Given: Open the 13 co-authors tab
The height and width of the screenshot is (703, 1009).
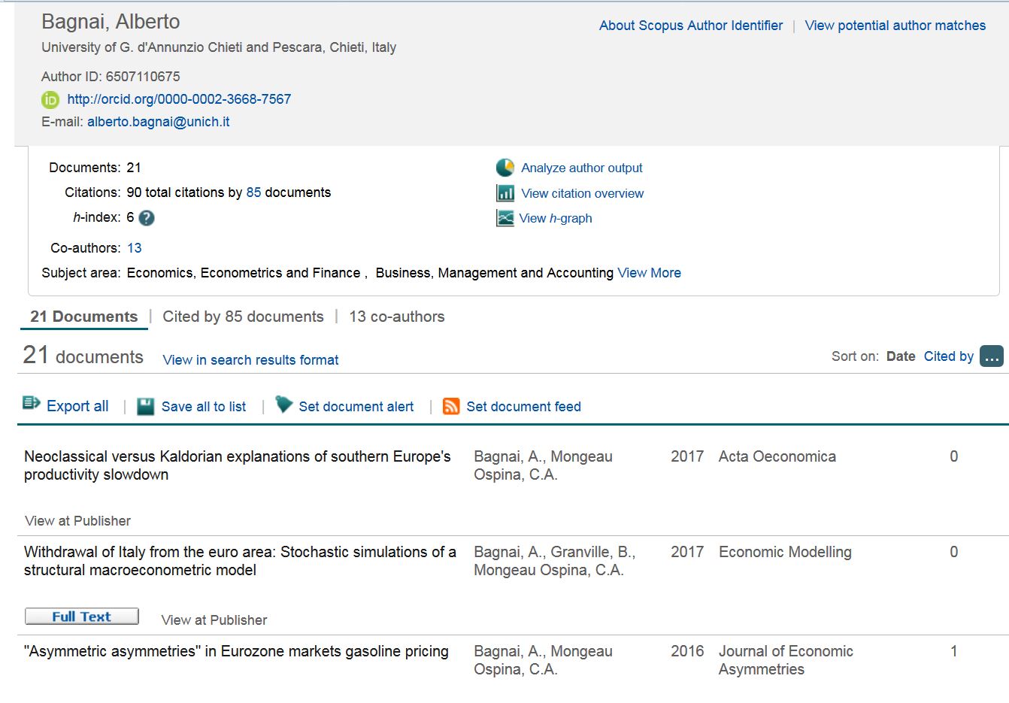Looking at the screenshot, I should 397,317.
